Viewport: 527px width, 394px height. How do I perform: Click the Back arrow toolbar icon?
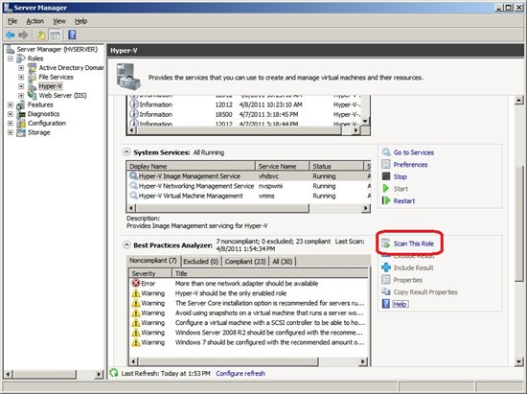(10, 35)
